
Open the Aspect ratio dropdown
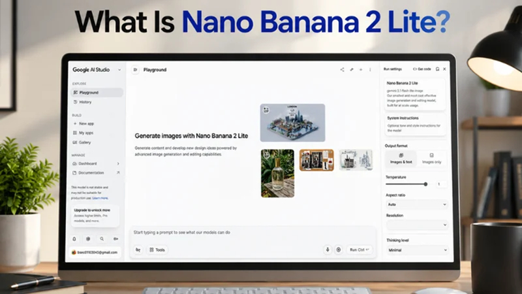pyautogui.click(x=417, y=204)
